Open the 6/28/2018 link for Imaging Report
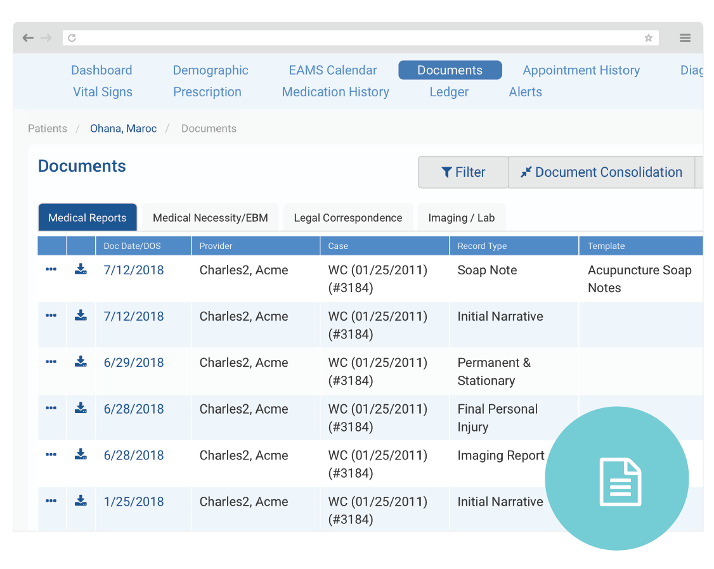 tap(134, 456)
